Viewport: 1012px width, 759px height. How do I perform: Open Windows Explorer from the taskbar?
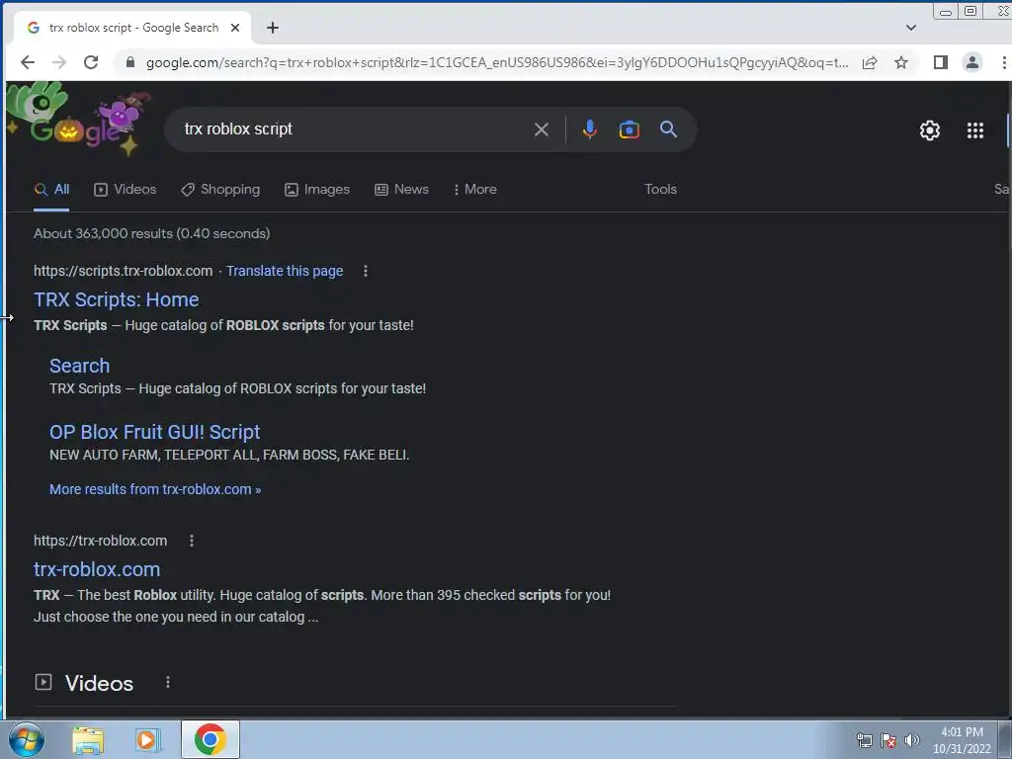coord(88,739)
